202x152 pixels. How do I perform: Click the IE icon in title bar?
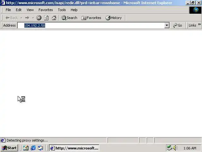pos(3,3)
